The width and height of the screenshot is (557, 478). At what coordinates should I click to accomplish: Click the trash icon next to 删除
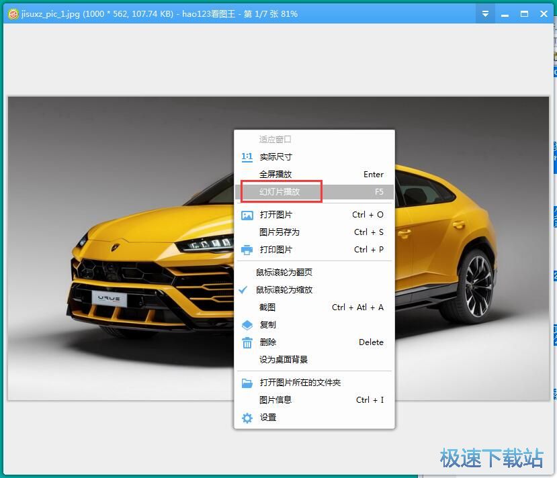point(247,342)
